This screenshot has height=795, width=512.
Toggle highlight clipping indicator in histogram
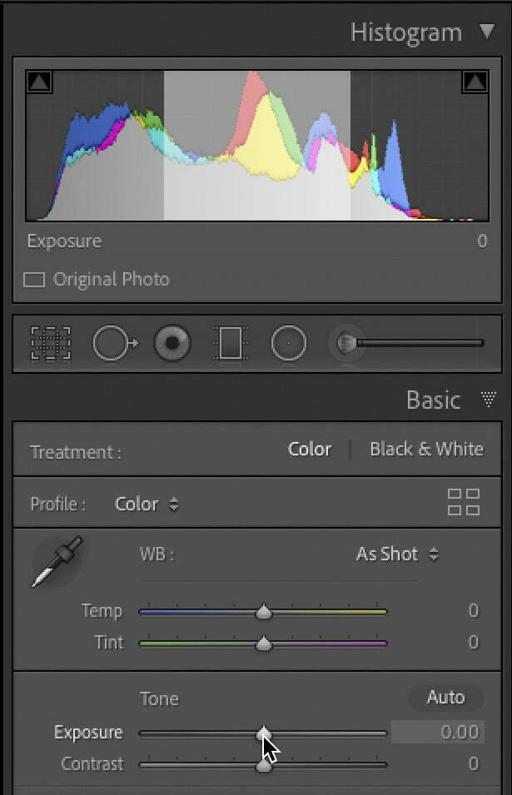[x=475, y=82]
